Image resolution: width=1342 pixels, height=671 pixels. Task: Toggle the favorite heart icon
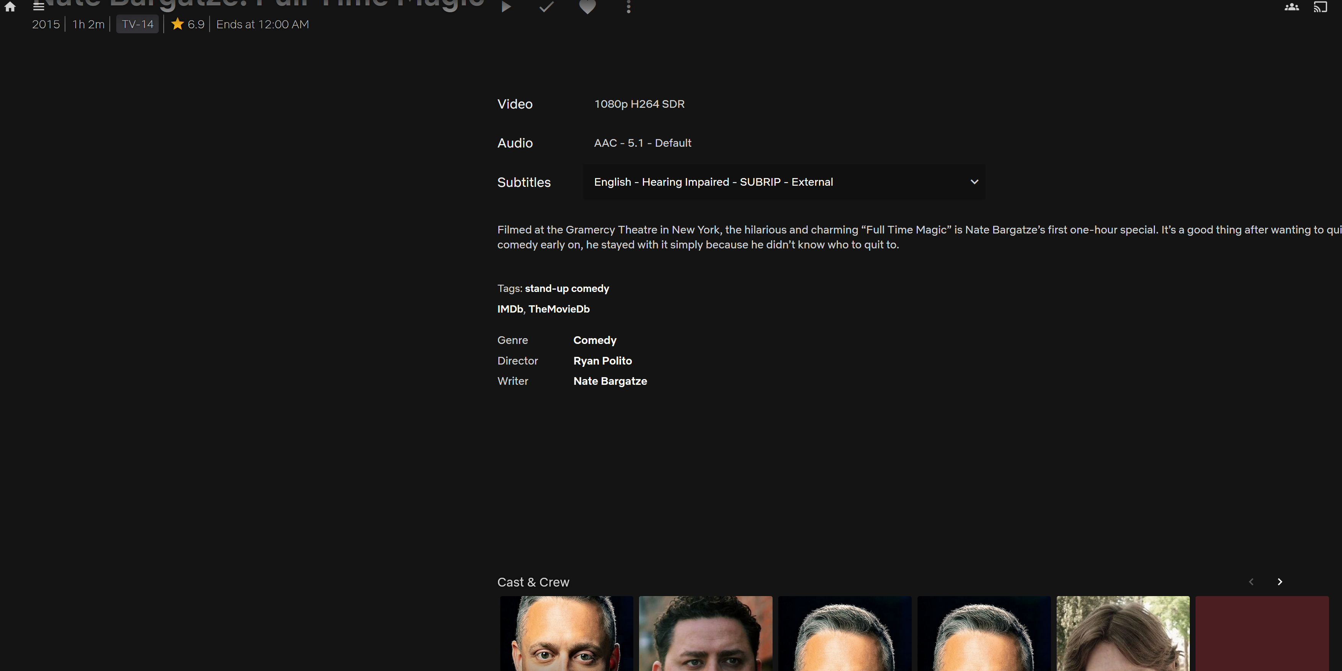[587, 7]
